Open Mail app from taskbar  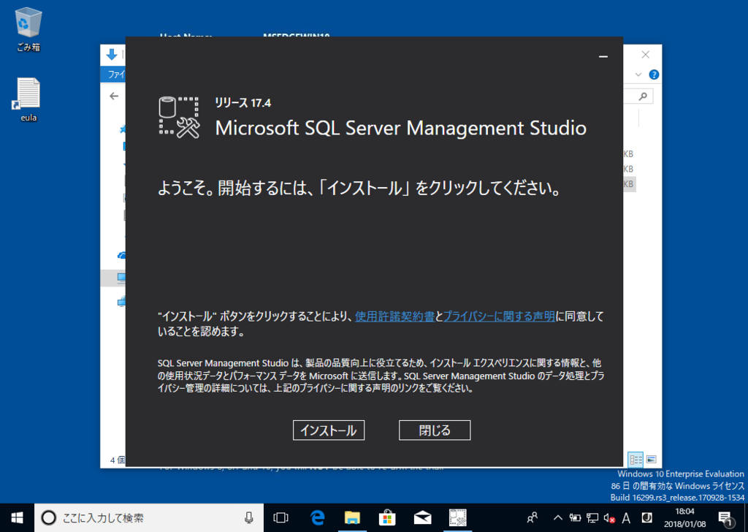coord(423,517)
